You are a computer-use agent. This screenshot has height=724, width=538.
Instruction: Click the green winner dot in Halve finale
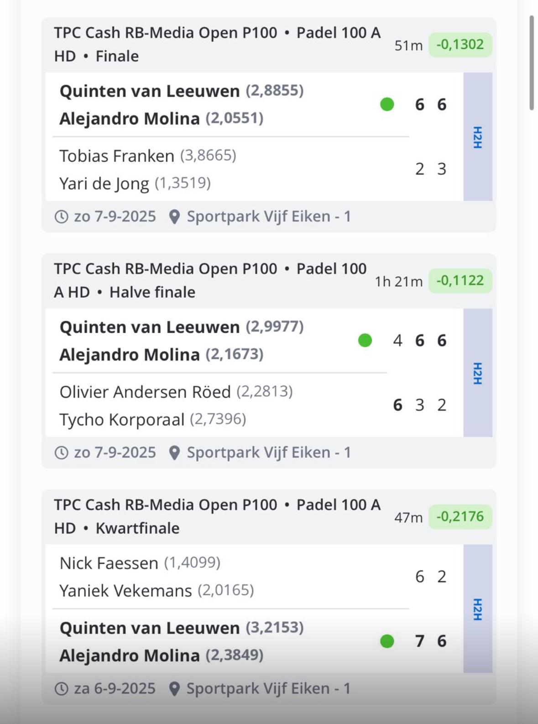coord(365,341)
